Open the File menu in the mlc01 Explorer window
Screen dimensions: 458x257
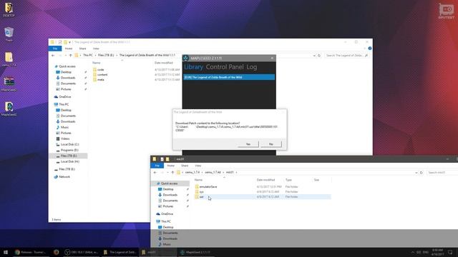157,166
